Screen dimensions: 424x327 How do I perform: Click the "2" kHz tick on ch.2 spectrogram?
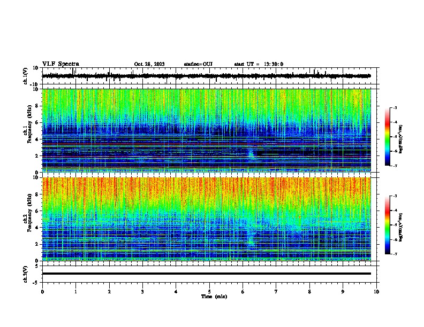37,244
